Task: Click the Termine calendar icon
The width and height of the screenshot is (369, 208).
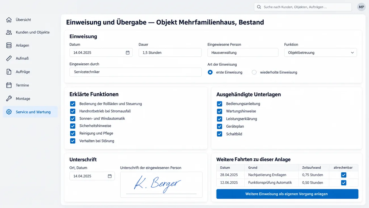Action: [9, 85]
